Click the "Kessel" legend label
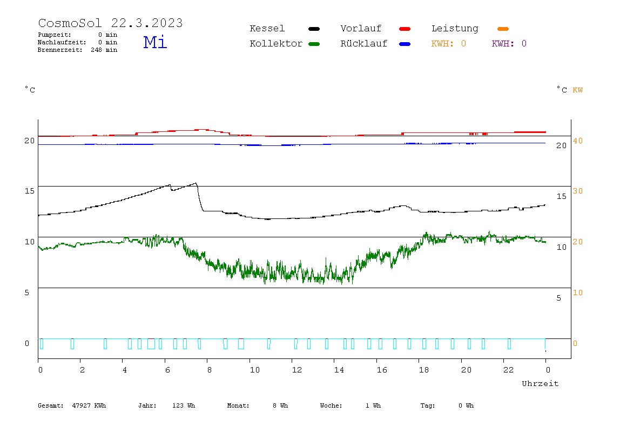Screen dimensions: 620x439 [x=267, y=29]
